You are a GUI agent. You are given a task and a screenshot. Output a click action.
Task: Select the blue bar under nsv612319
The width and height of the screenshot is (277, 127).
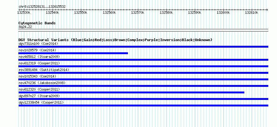[143, 66]
